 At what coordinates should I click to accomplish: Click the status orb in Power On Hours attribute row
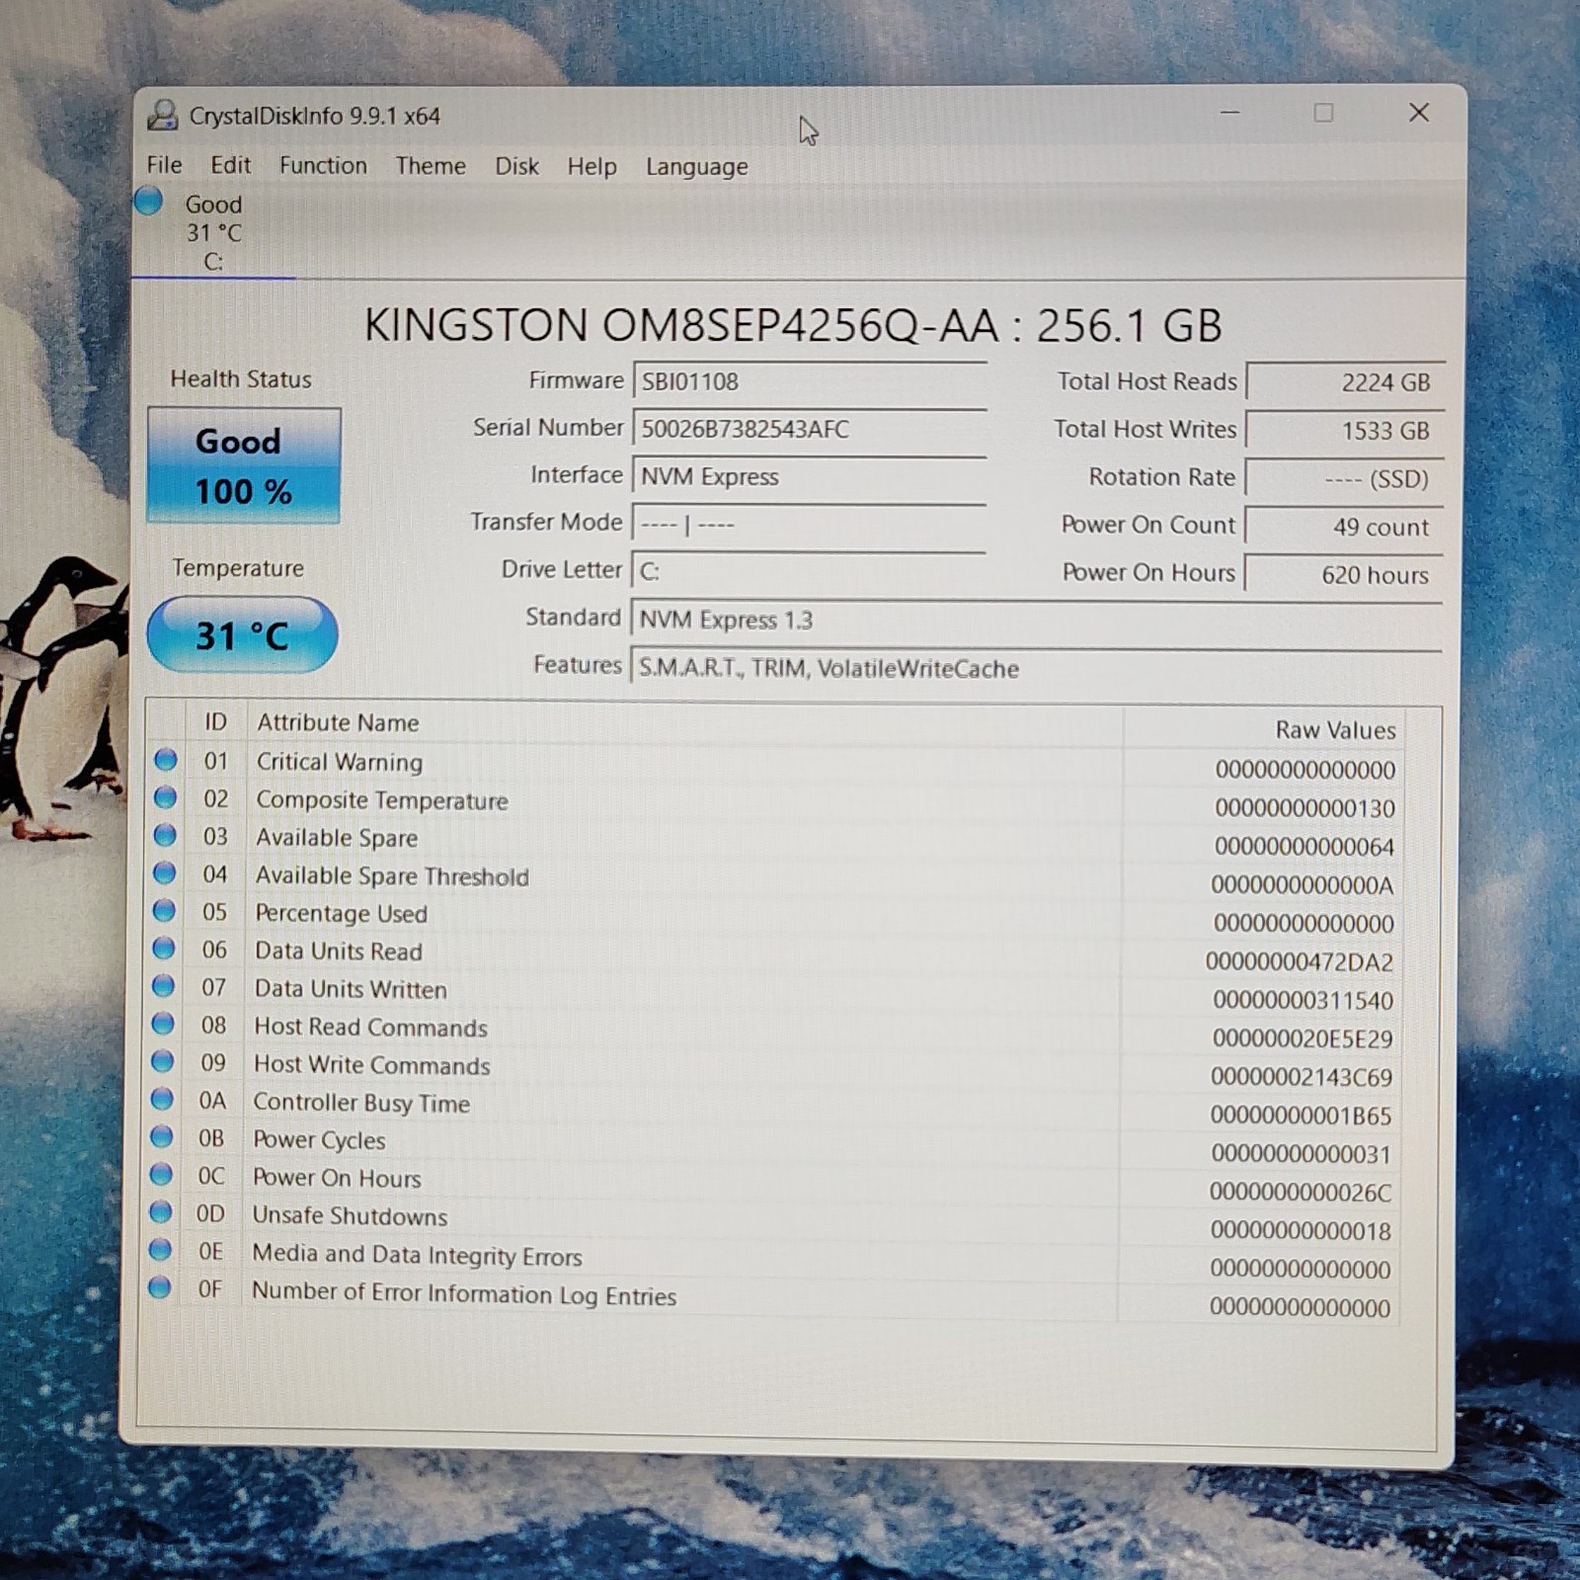(x=161, y=1174)
